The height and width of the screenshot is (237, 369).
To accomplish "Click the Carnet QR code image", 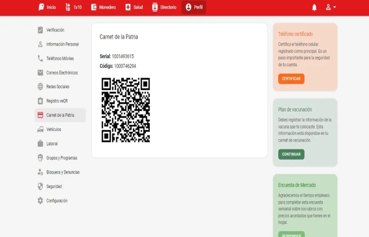I will tap(125, 110).
